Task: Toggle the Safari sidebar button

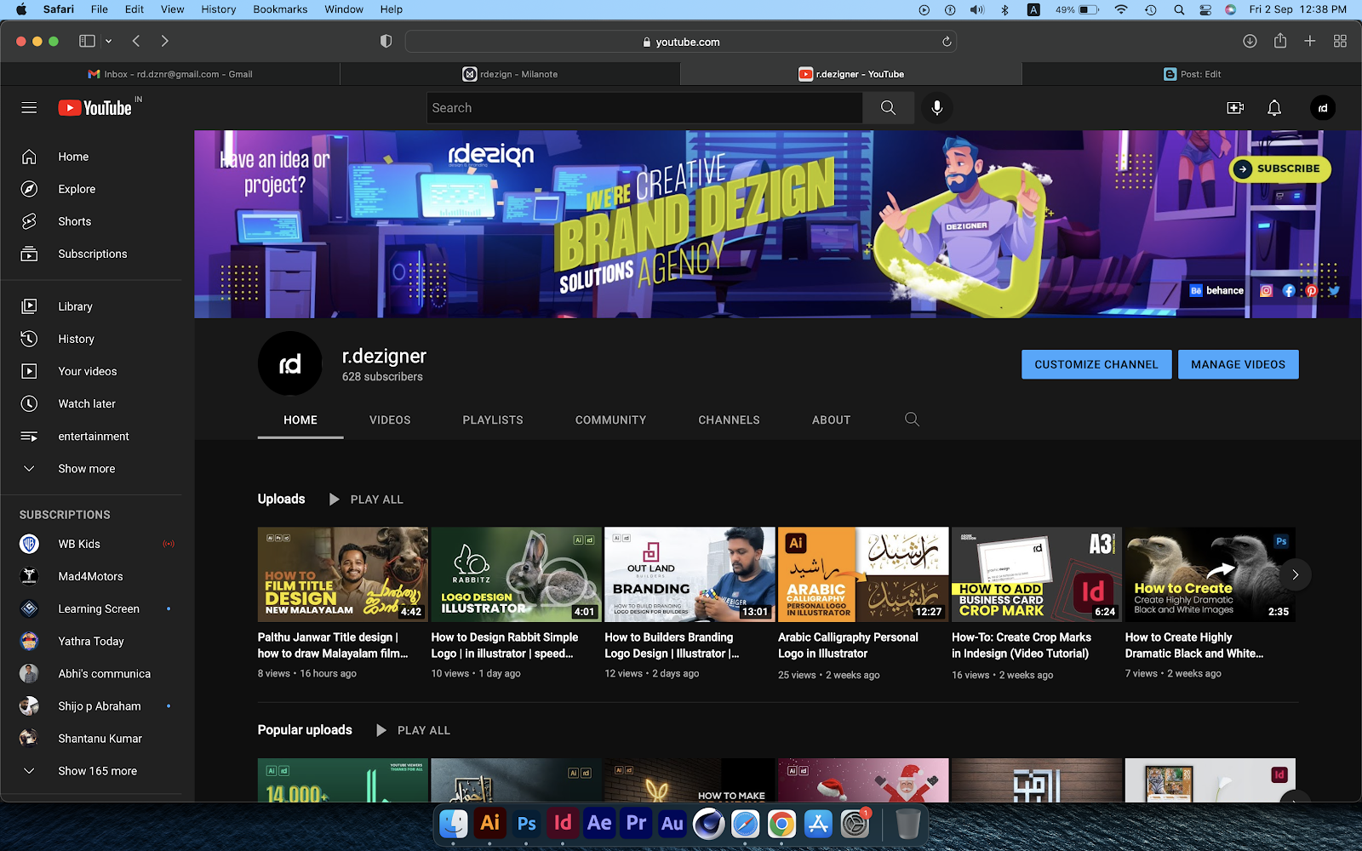Action: (x=87, y=41)
